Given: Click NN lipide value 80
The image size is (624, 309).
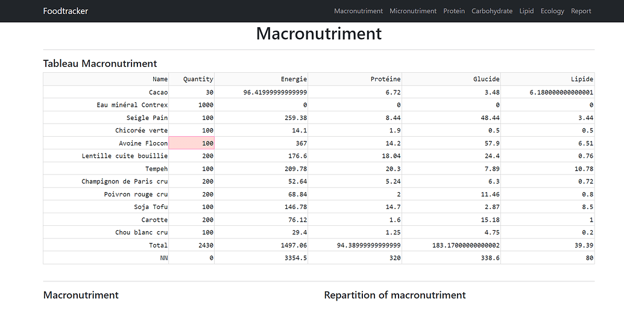Looking at the screenshot, I should (x=547, y=258).
